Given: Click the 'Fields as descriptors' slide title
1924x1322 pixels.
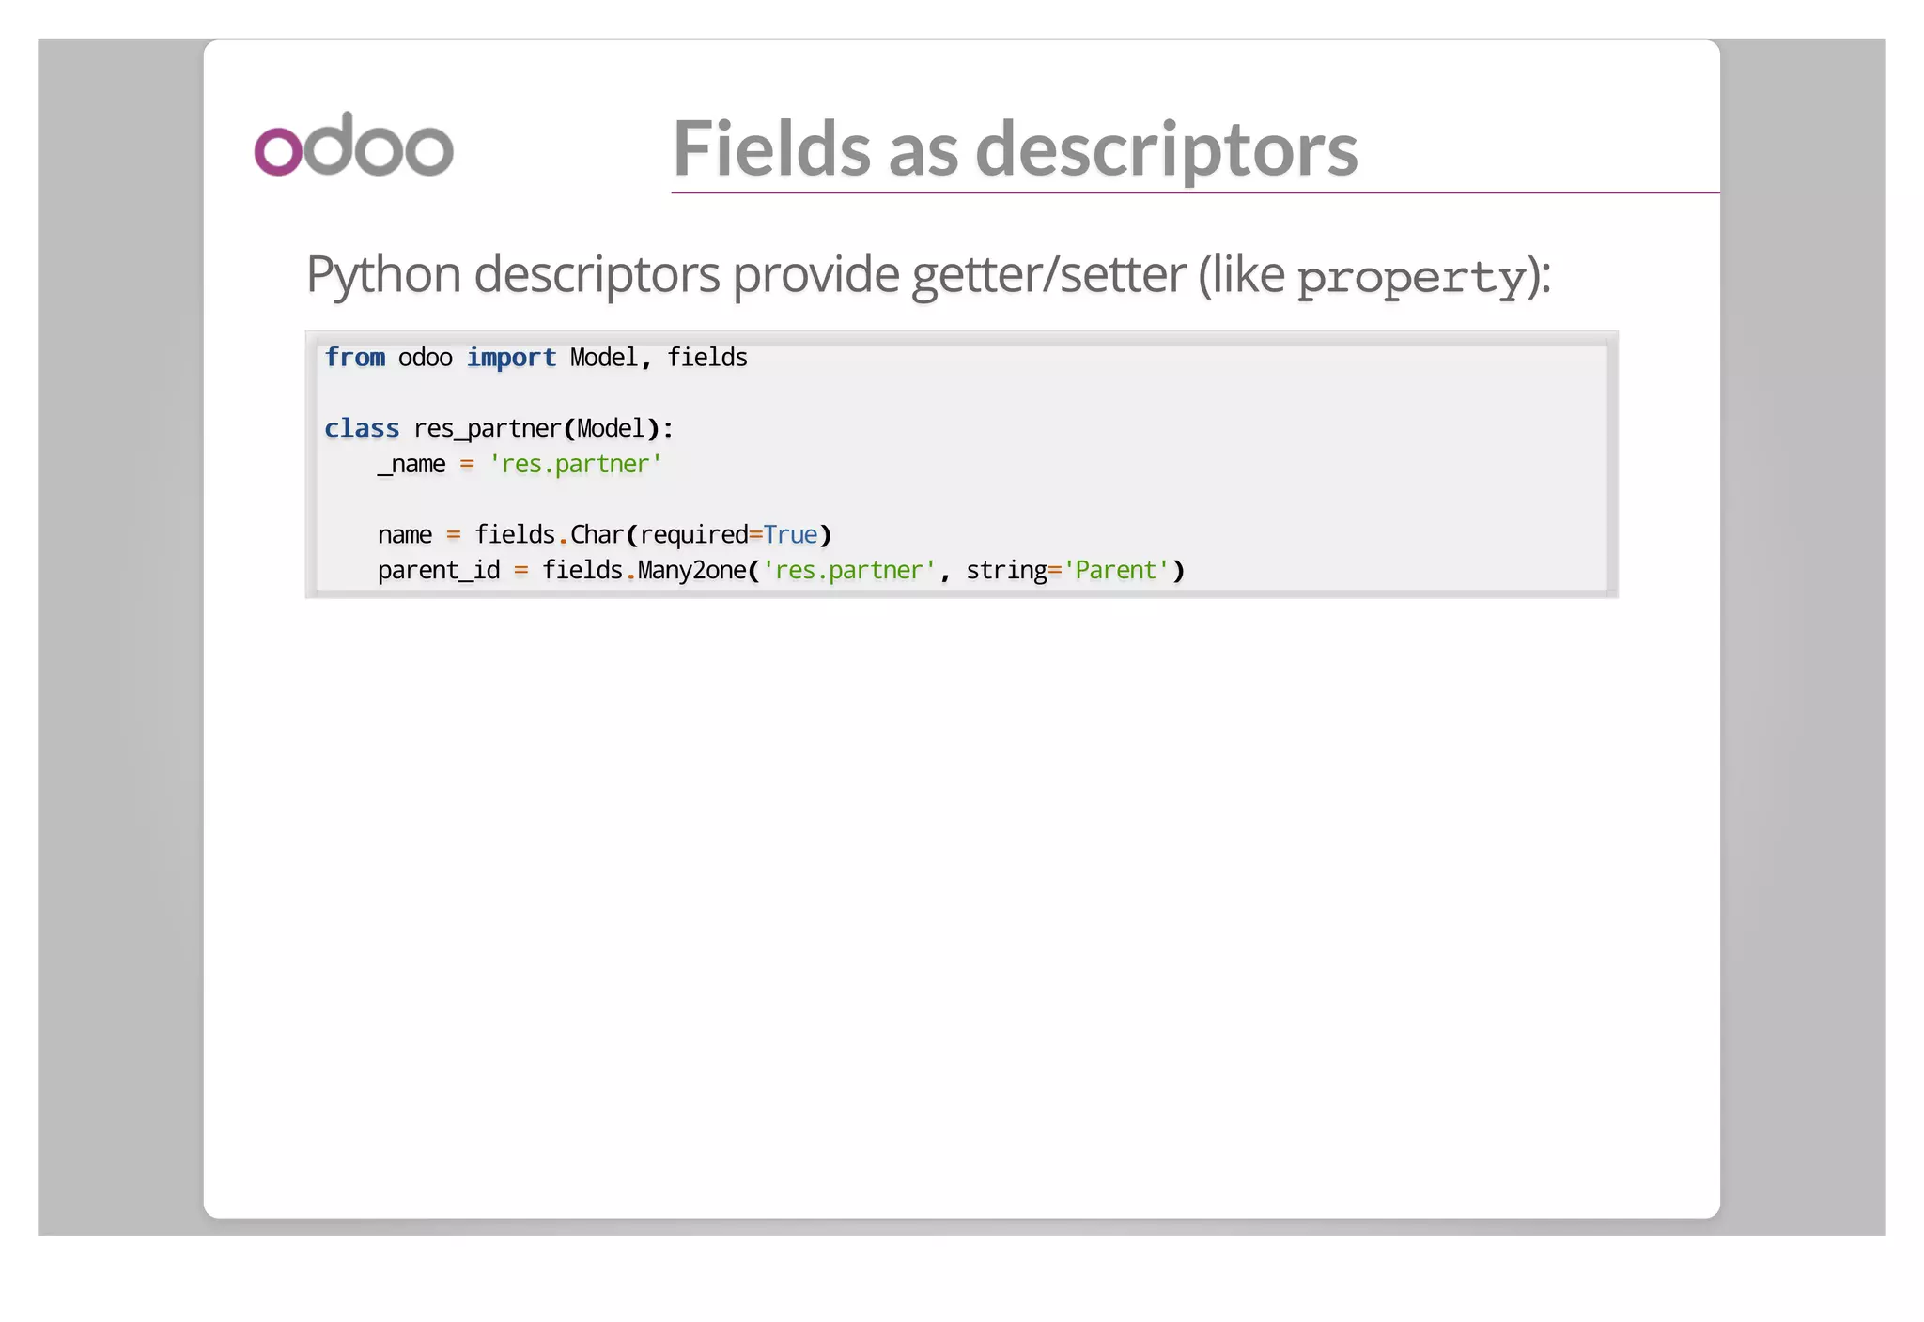Looking at the screenshot, I should 1015,148.
